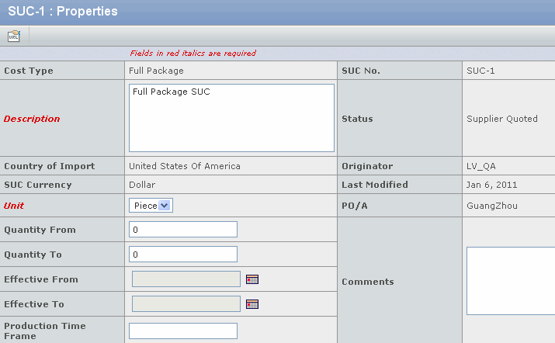555x343 pixels.
Task: Click 'United States Of America' country value
Action: 185,166
